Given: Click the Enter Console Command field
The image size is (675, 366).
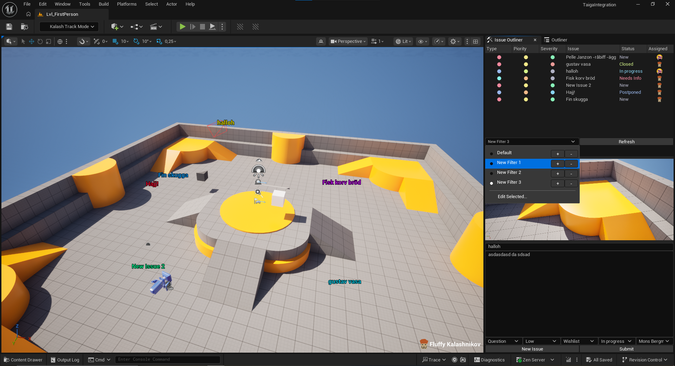Looking at the screenshot, I should click(x=167, y=359).
